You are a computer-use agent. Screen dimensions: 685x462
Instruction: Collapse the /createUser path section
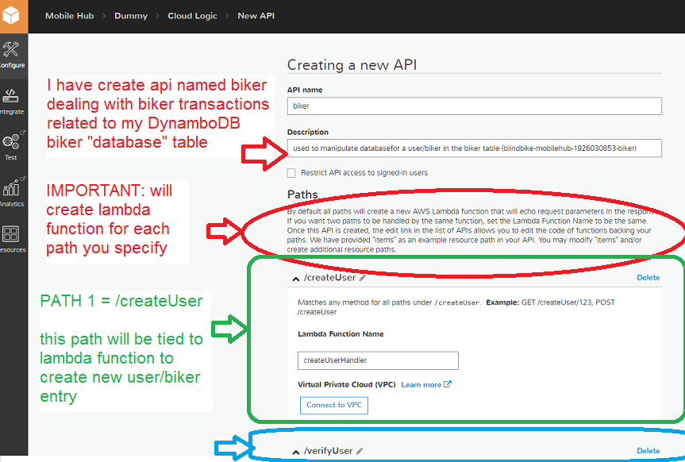pos(296,278)
